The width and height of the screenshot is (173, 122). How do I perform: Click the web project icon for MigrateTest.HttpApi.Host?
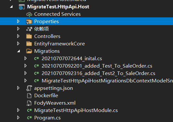[22, 7]
